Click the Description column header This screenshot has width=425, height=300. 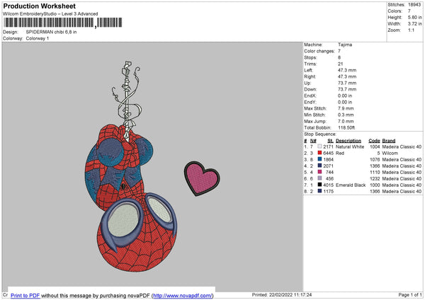tap(348, 141)
